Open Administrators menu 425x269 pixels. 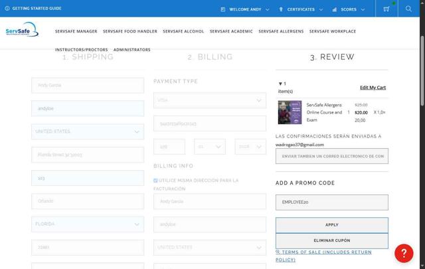click(132, 50)
